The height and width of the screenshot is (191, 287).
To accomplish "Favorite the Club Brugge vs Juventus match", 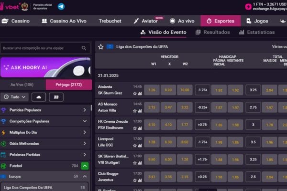I will coord(135,180).
